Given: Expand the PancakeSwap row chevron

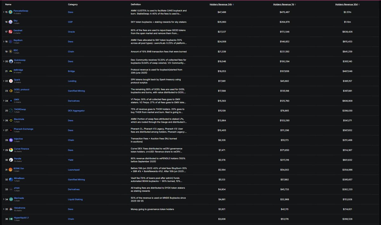Looking at the screenshot, I should [x=3, y=12].
